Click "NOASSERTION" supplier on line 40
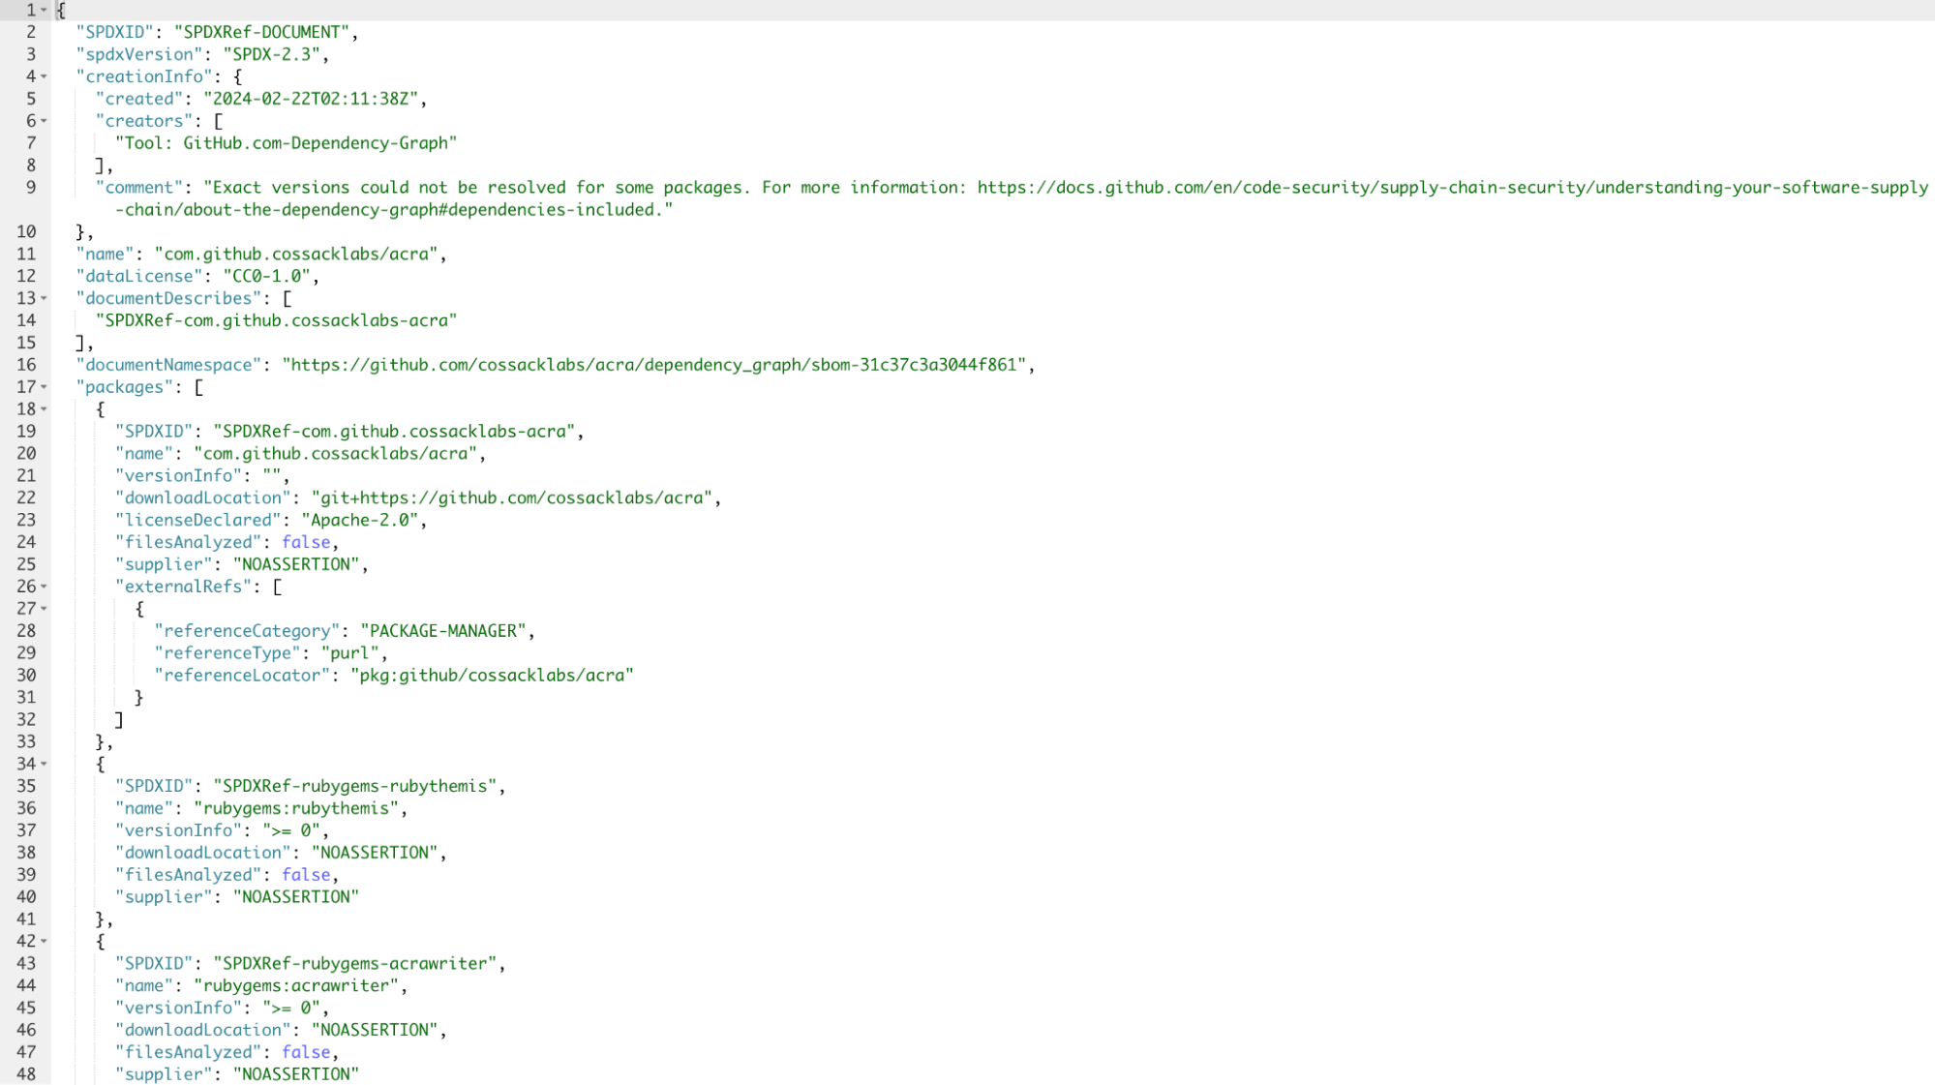Image resolution: width=1935 pixels, height=1085 pixels. click(295, 897)
